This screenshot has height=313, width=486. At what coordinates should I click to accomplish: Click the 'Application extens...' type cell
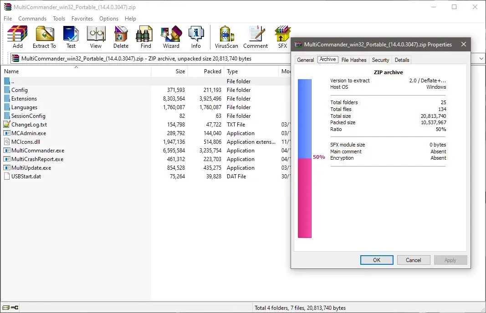(x=251, y=142)
